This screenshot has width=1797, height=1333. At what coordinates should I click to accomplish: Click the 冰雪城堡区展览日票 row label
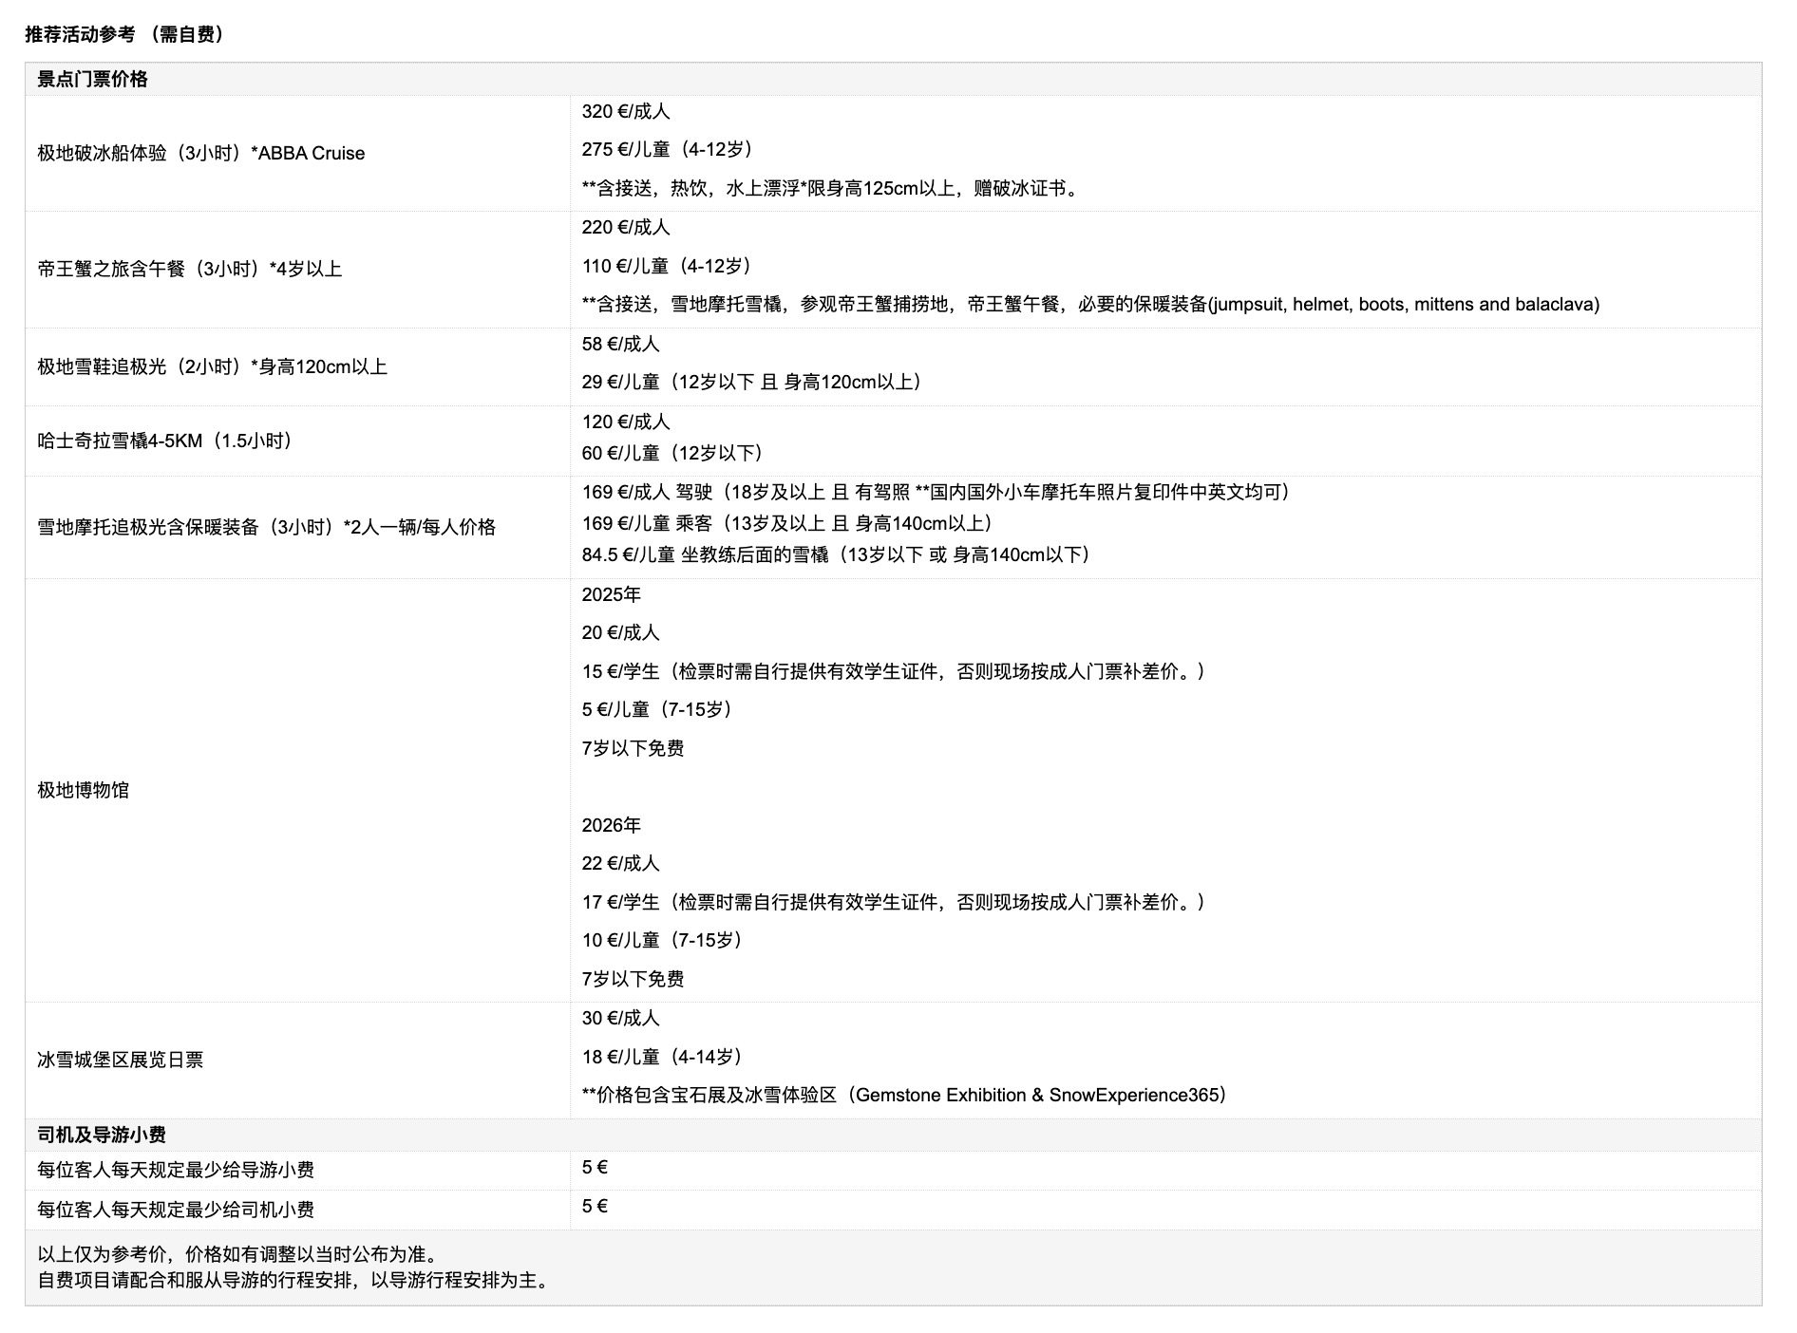click(x=120, y=1061)
